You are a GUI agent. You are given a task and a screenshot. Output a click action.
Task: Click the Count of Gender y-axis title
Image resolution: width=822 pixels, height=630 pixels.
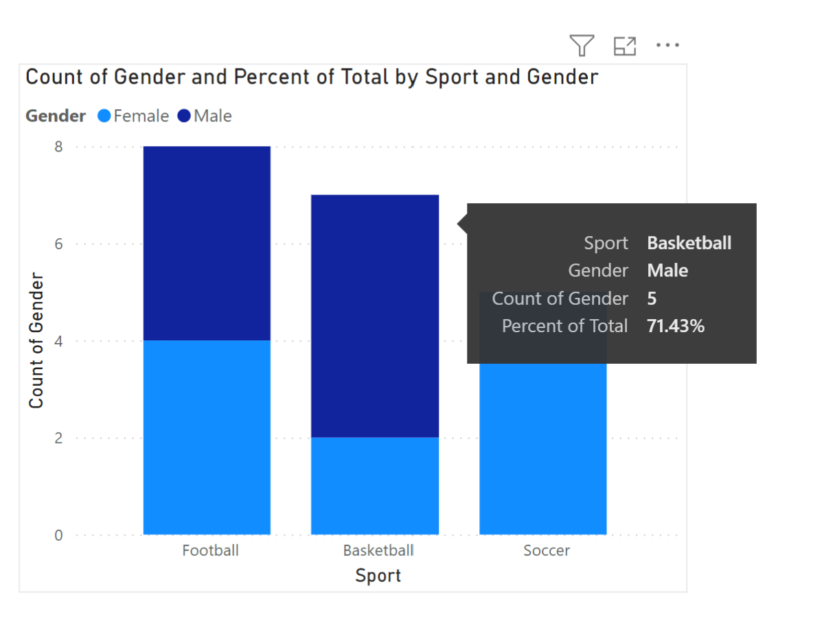point(36,340)
